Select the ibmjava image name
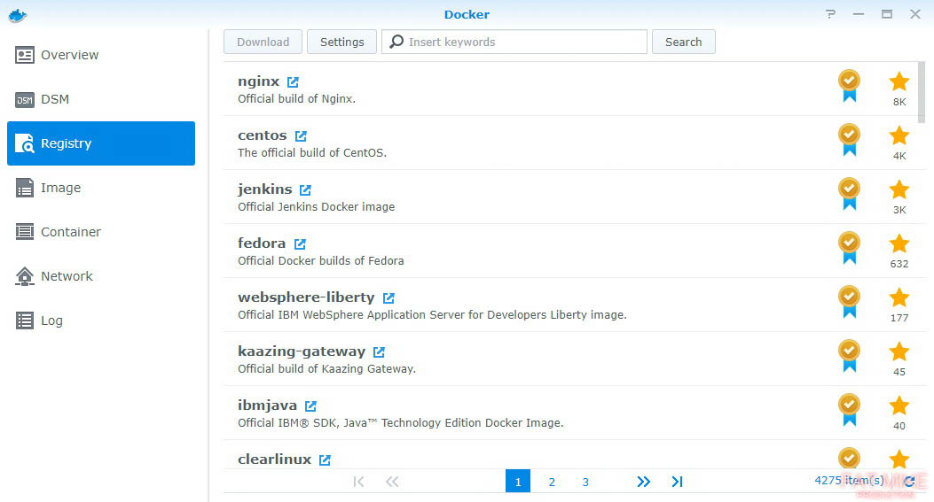The width and height of the screenshot is (934, 502). point(268,405)
